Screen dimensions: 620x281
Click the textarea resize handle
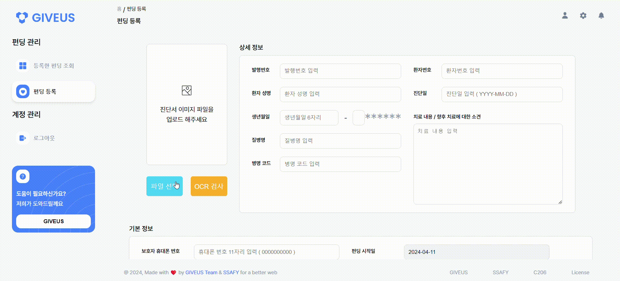(560, 202)
